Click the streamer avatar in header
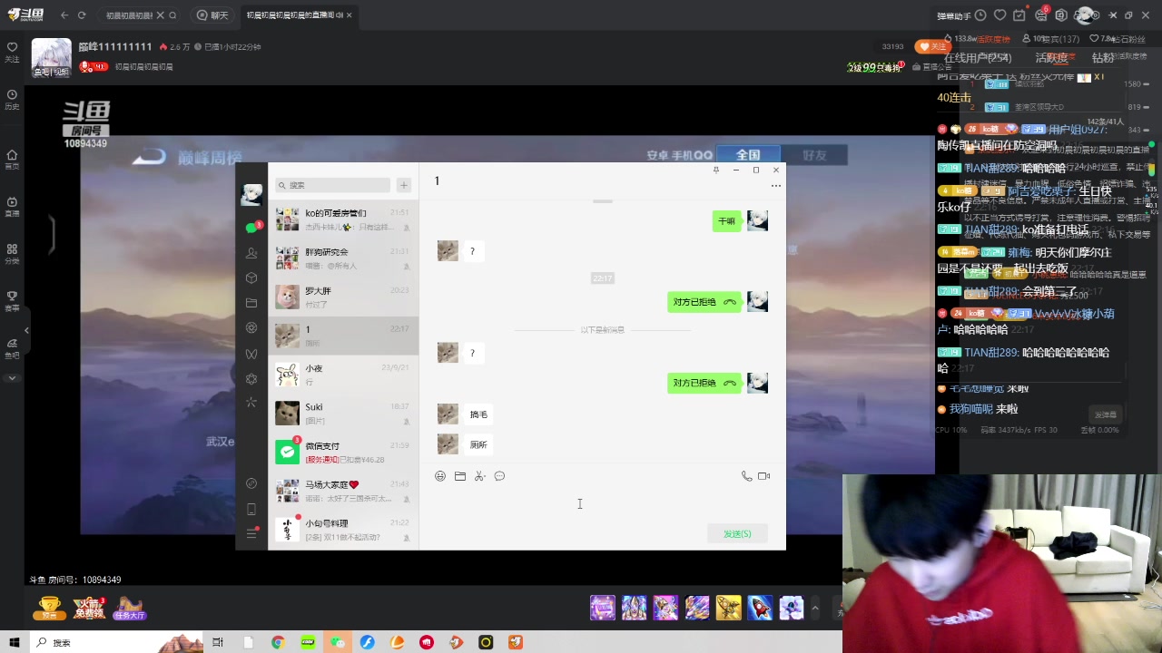This screenshot has height=653, width=1162. [x=52, y=57]
